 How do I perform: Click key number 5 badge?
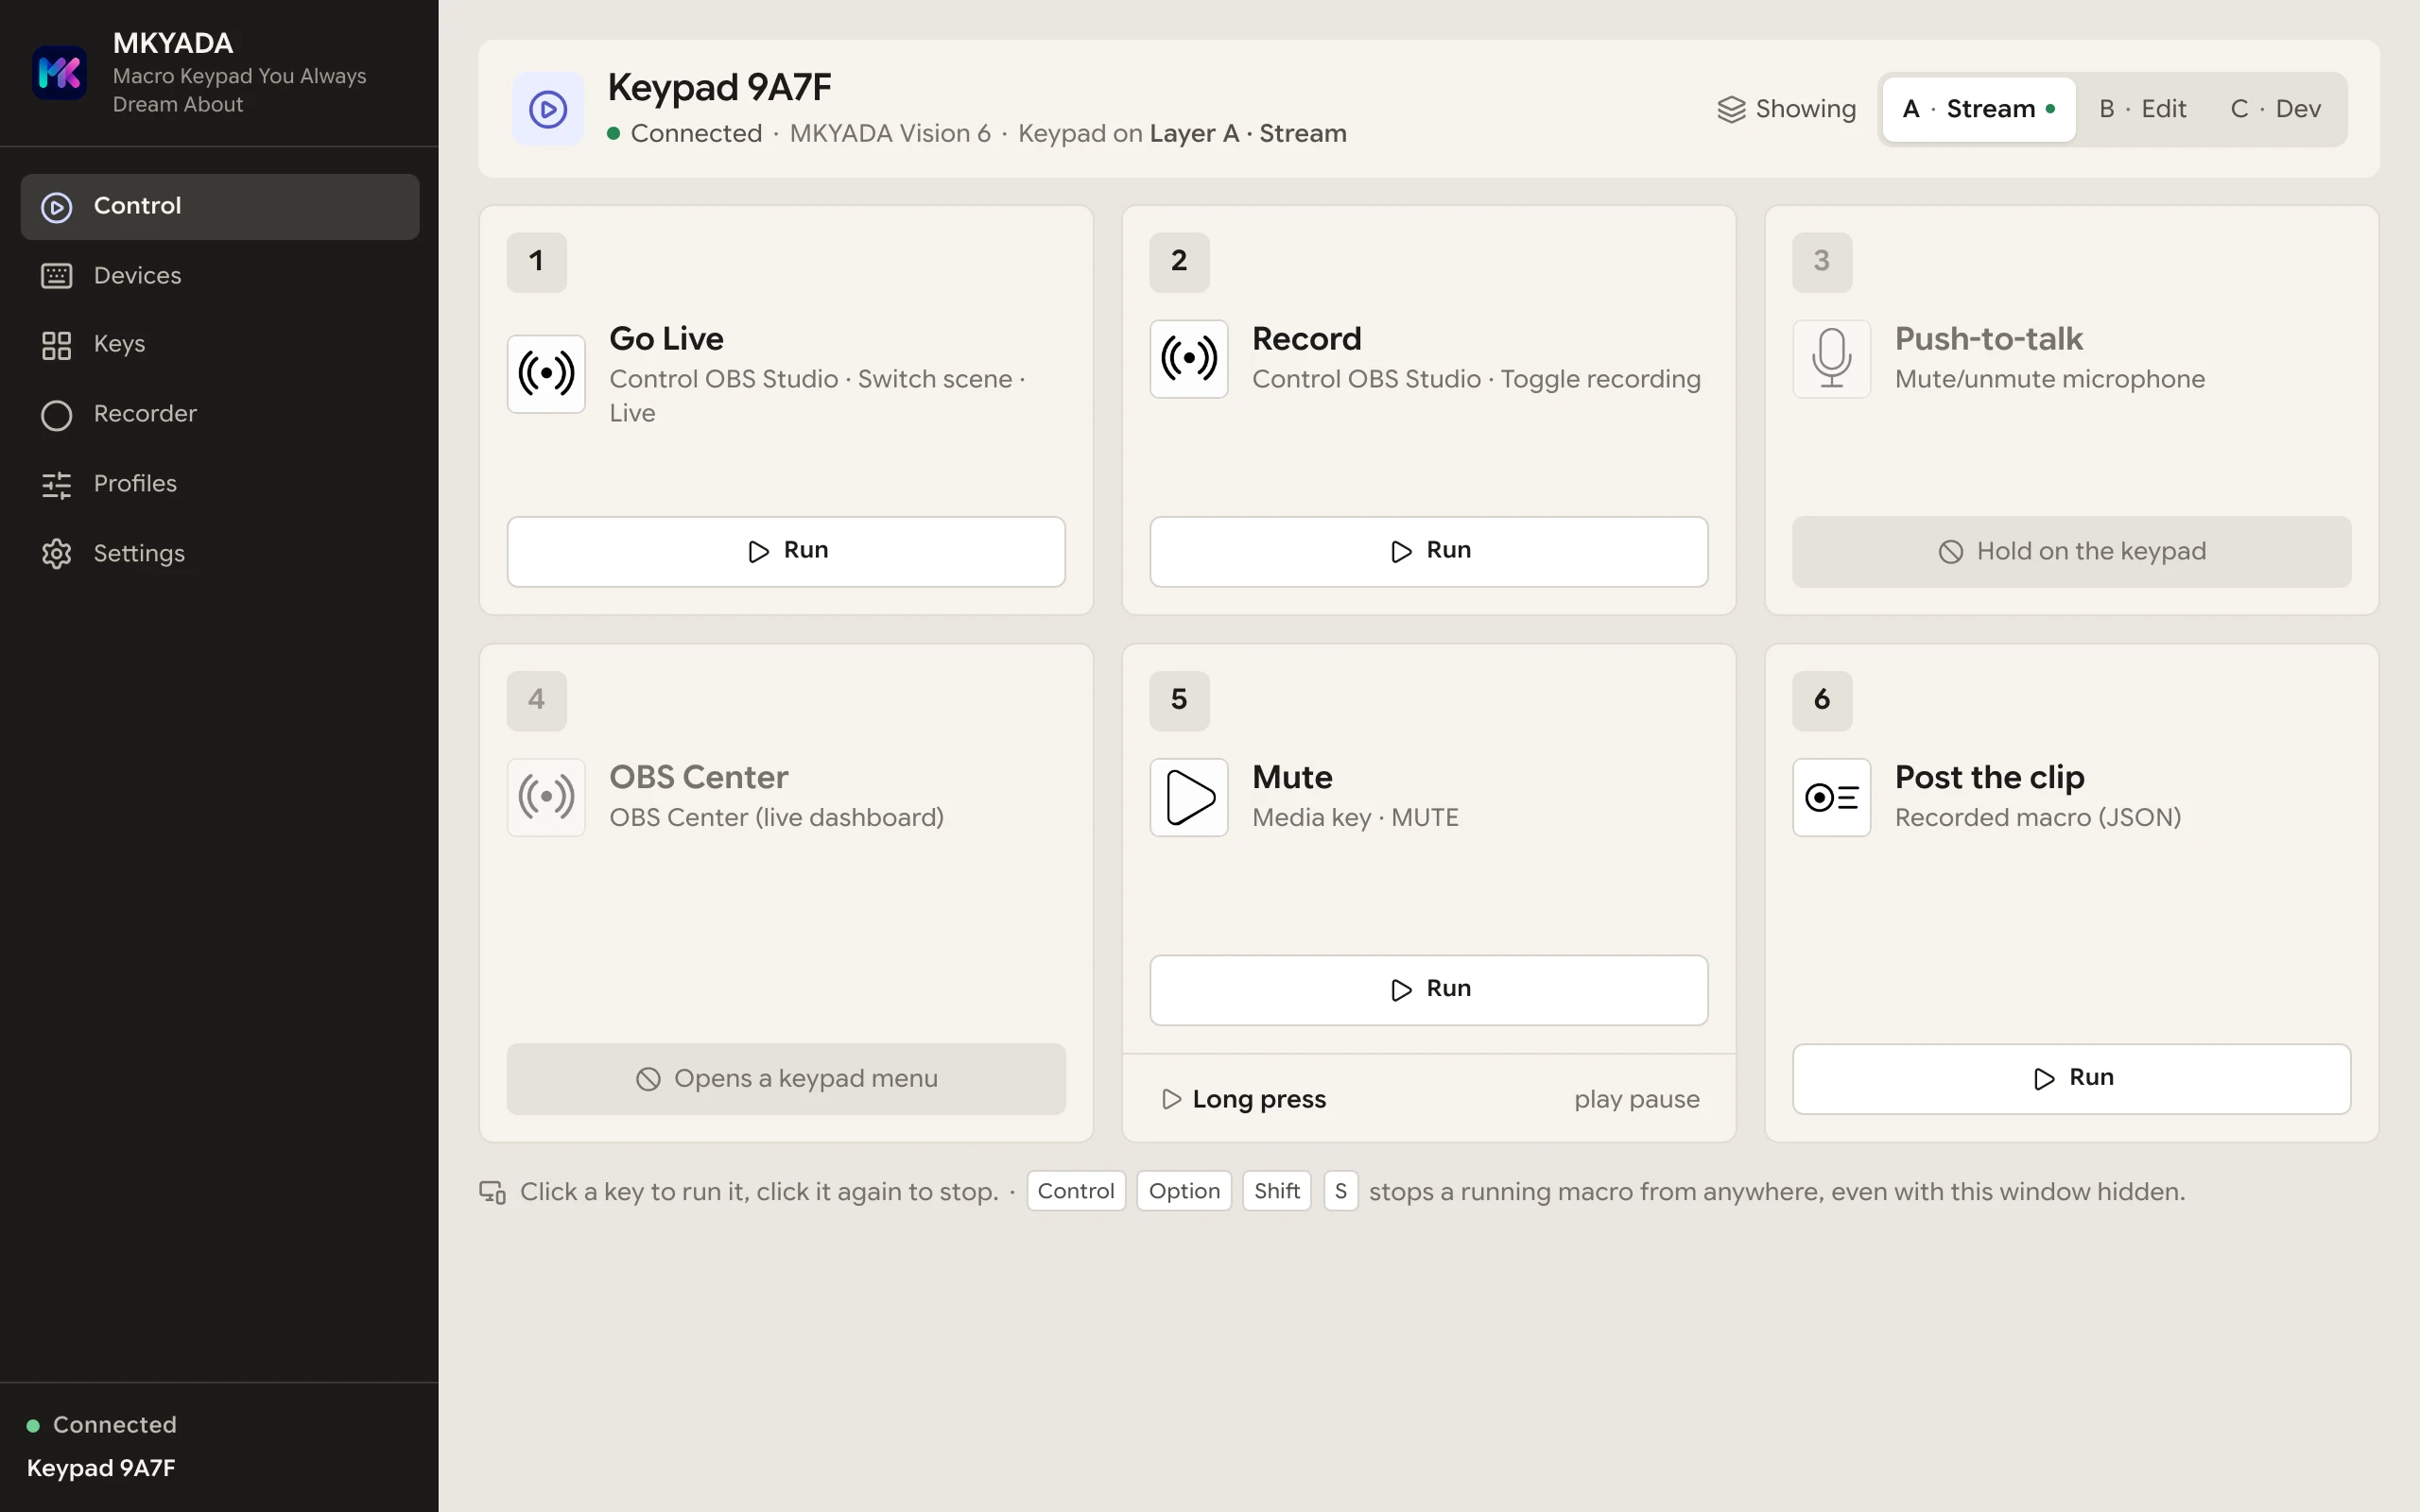1179,700
